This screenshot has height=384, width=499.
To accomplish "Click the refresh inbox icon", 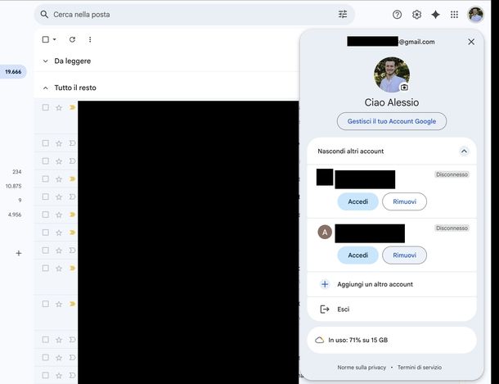I will [x=72, y=39].
